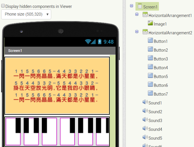Select HorizontalArrangement2 in the tree
The height and width of the screenshot is (147, 194).
tap(170, 33)
